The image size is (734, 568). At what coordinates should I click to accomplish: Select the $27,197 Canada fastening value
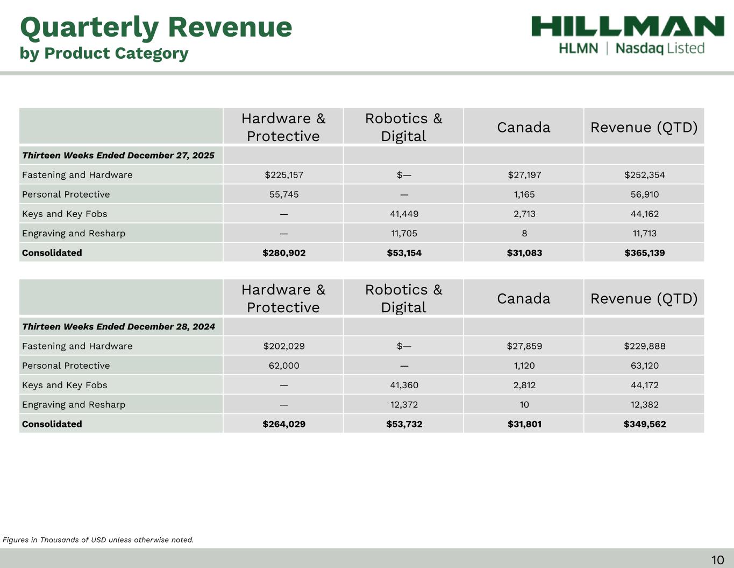click(x=524, y=175)
